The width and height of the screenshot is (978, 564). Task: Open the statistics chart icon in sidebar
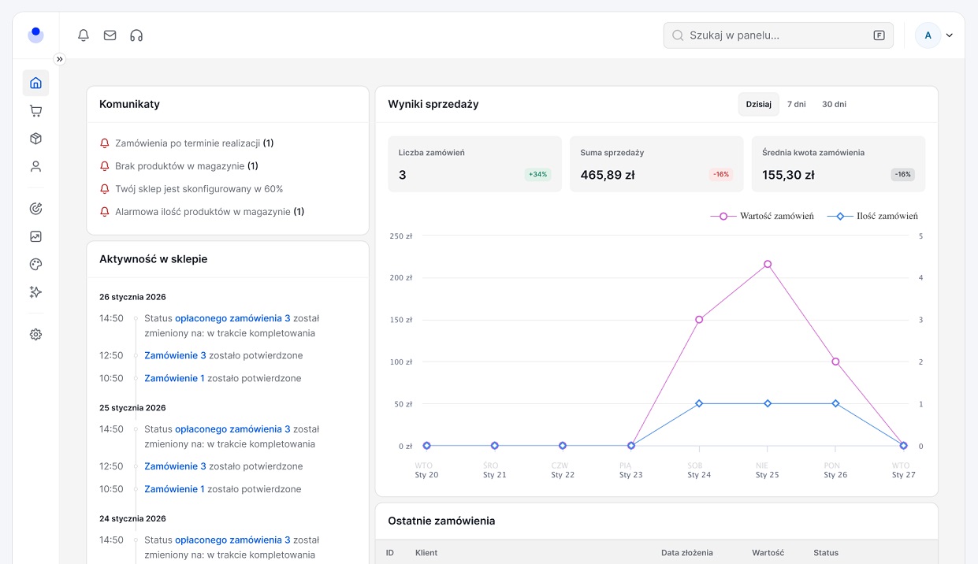pos(35,236)
